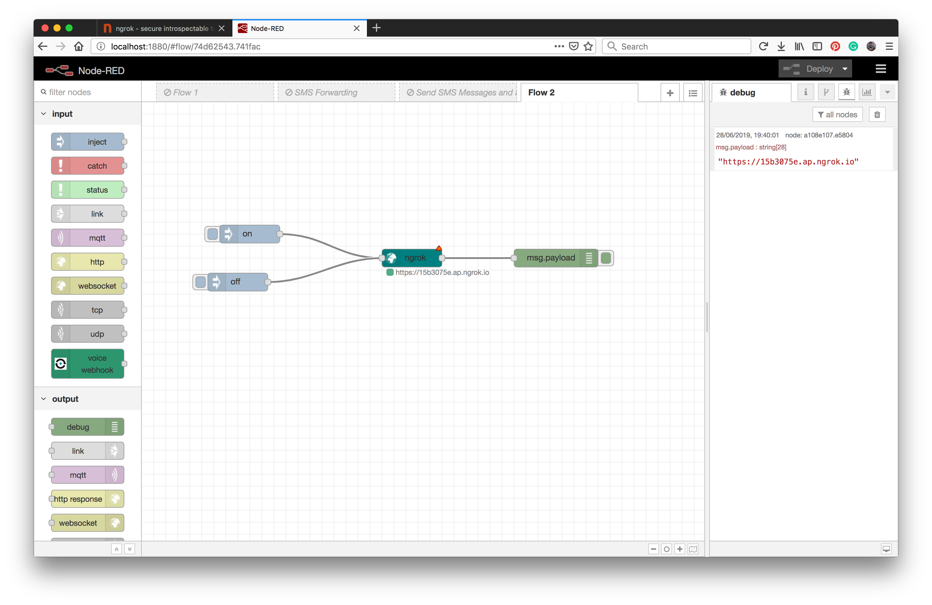The image size is (932, 605).
Task: Select the http input node in palette
Action: coord(88,262)
